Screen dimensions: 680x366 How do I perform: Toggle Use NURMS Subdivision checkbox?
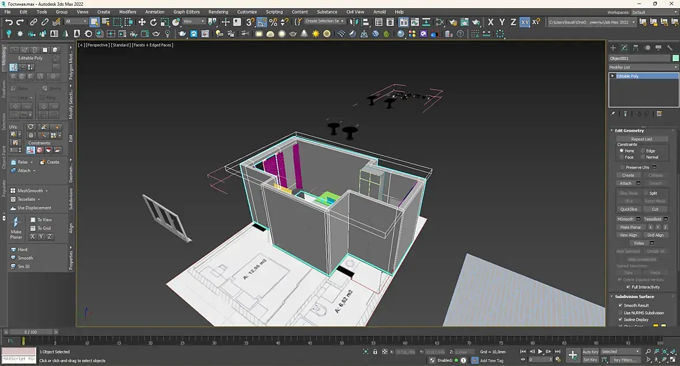620,312
